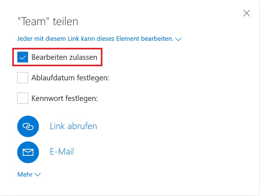Click the 'Kennwort festlegen:' label
The image size is (260, 196).
(x=64, y=98)
